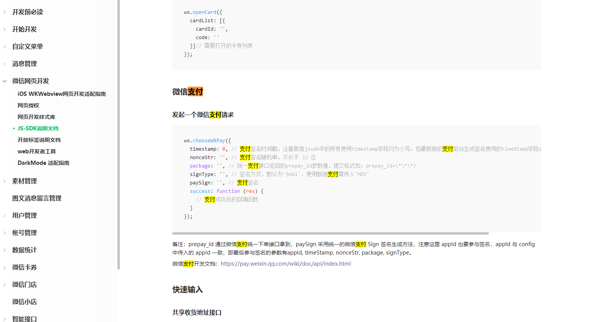This screenshot has height=322, width=590.
Task: Open the pay.weixin.qq.com API documentation link
Action: pos(286,264)
